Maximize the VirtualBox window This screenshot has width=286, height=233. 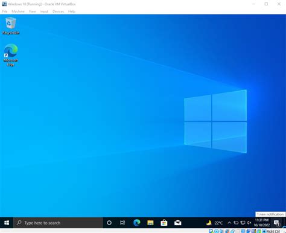point(266,4)
